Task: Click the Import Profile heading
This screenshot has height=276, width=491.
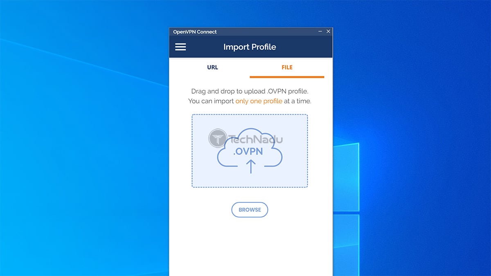Action: point(250,47)
